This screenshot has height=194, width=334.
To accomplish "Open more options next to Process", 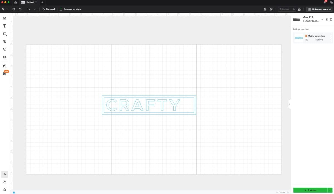I will 330,190.
